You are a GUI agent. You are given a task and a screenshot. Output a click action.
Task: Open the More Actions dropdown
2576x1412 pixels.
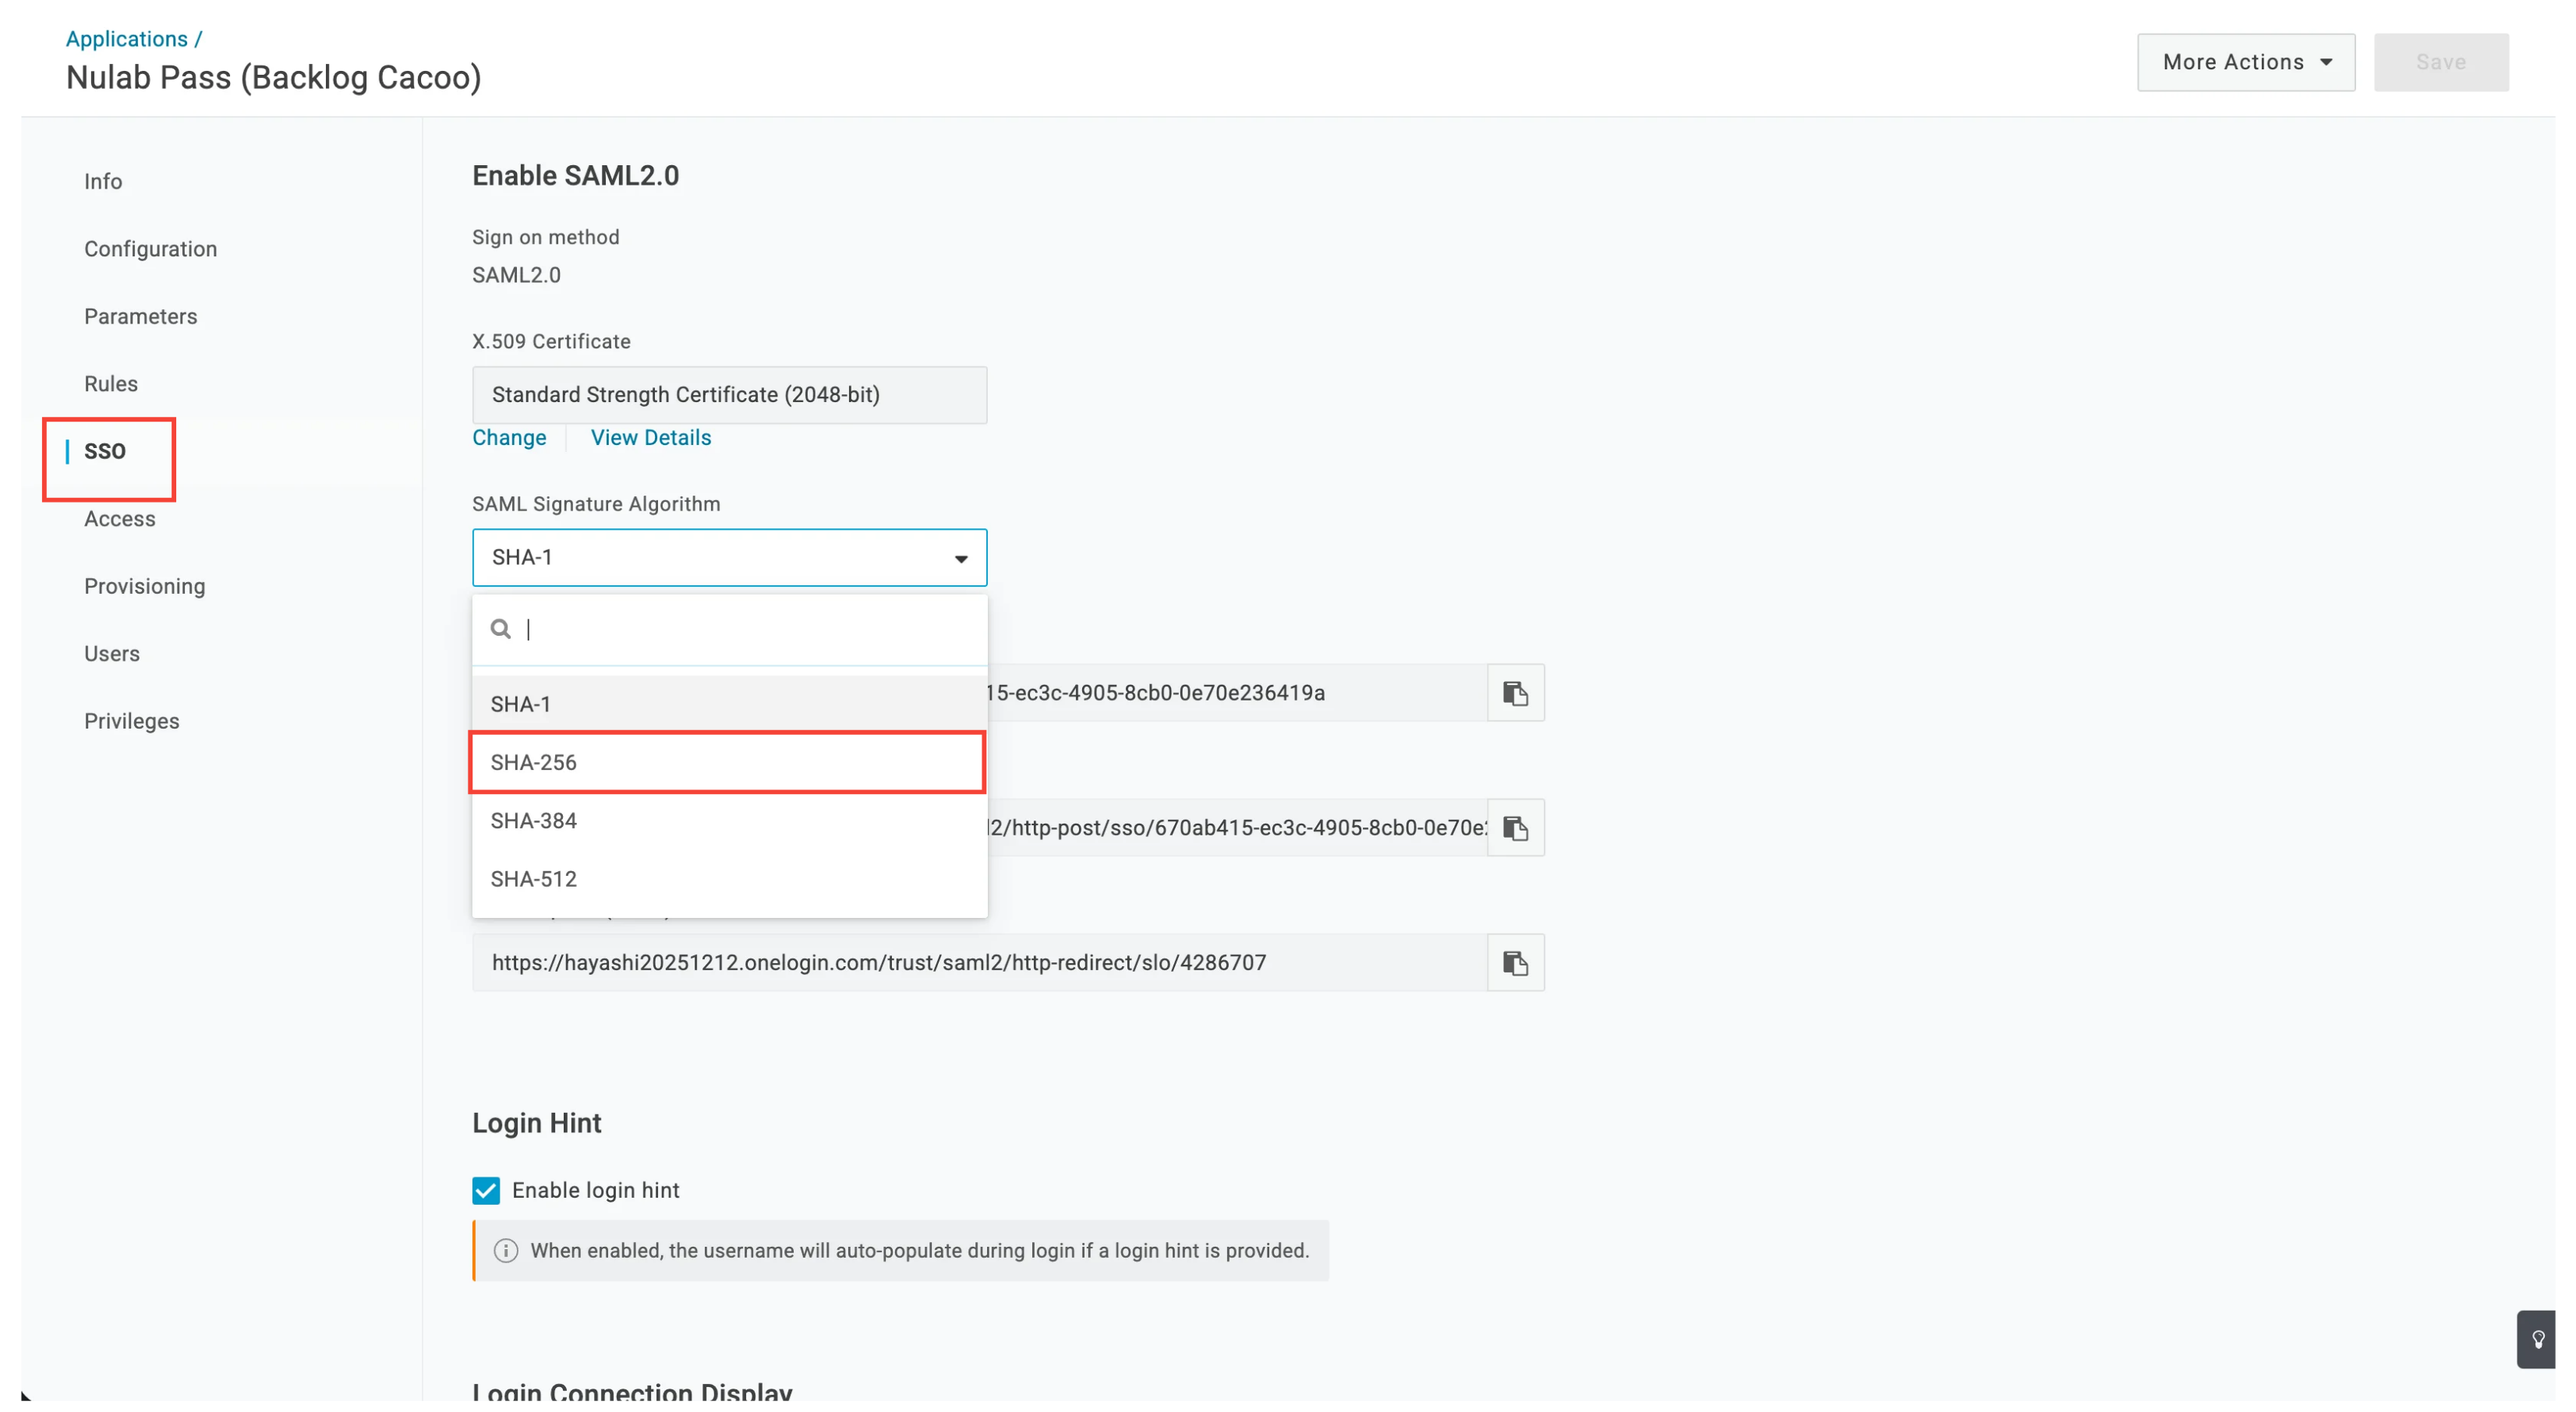coord(2246,62)
